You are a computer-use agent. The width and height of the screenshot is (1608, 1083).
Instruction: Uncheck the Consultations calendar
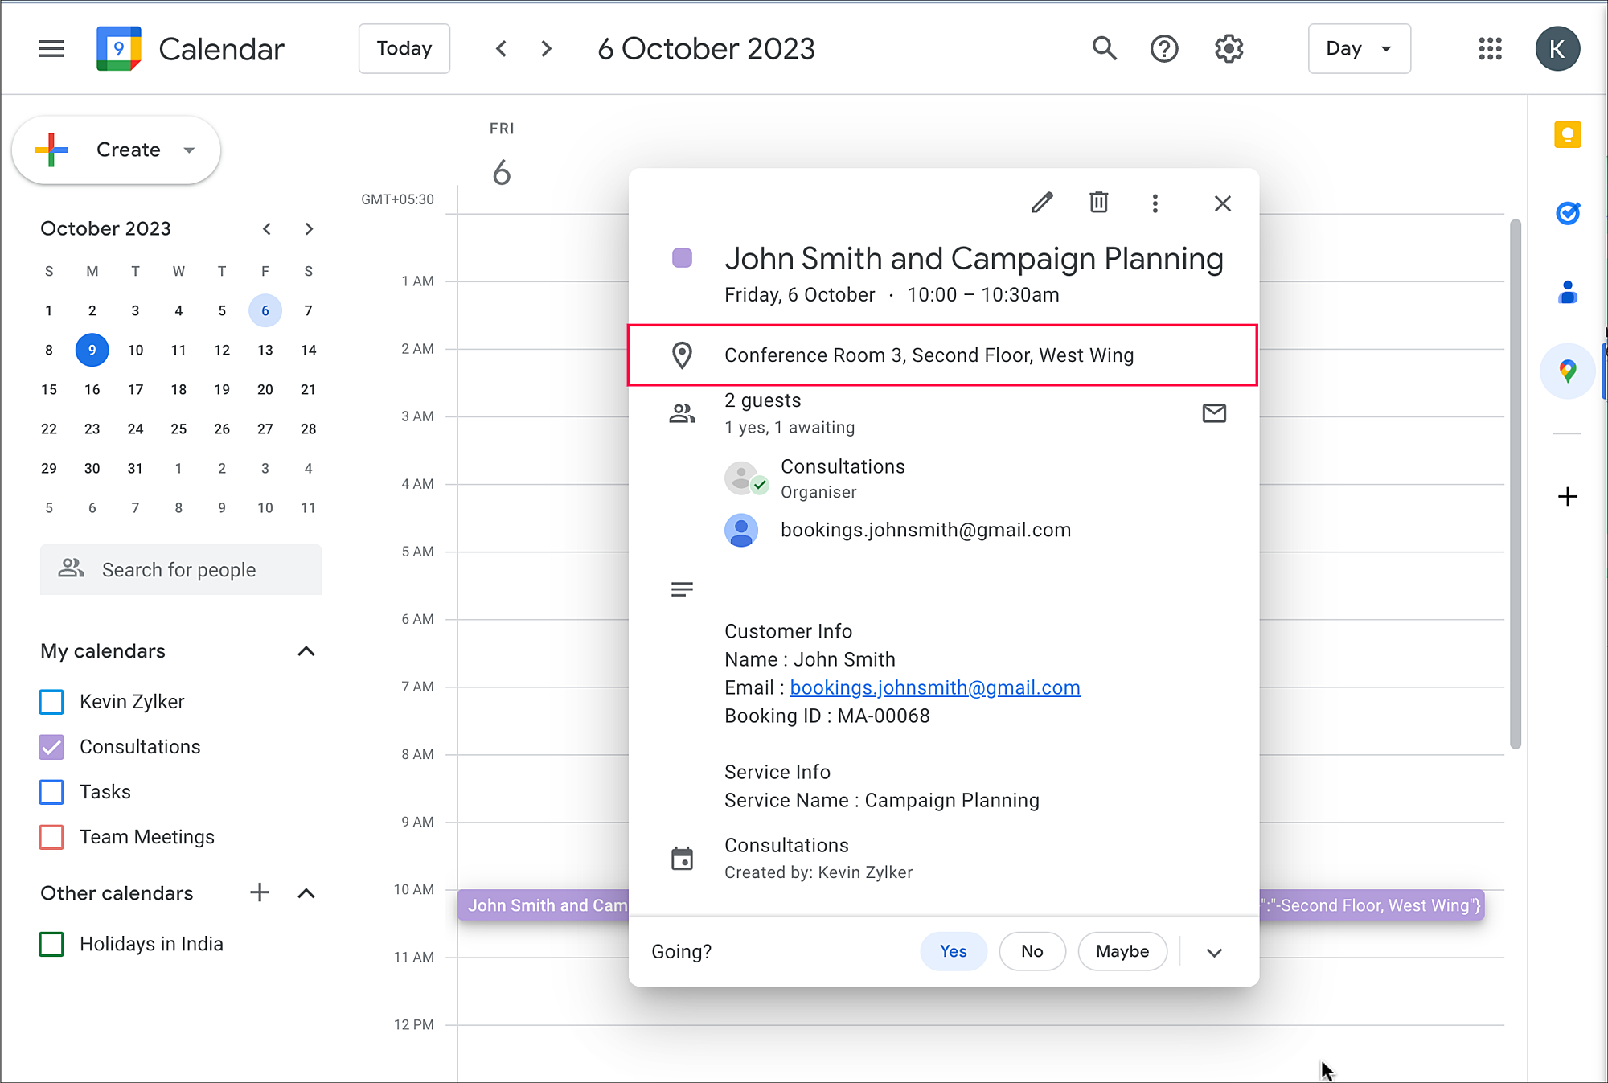coord(51,747)
